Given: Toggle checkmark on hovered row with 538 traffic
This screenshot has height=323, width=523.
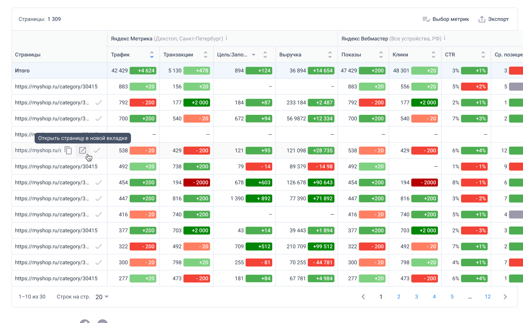Looking at the screenshot, I should click(x=97, y=150).
